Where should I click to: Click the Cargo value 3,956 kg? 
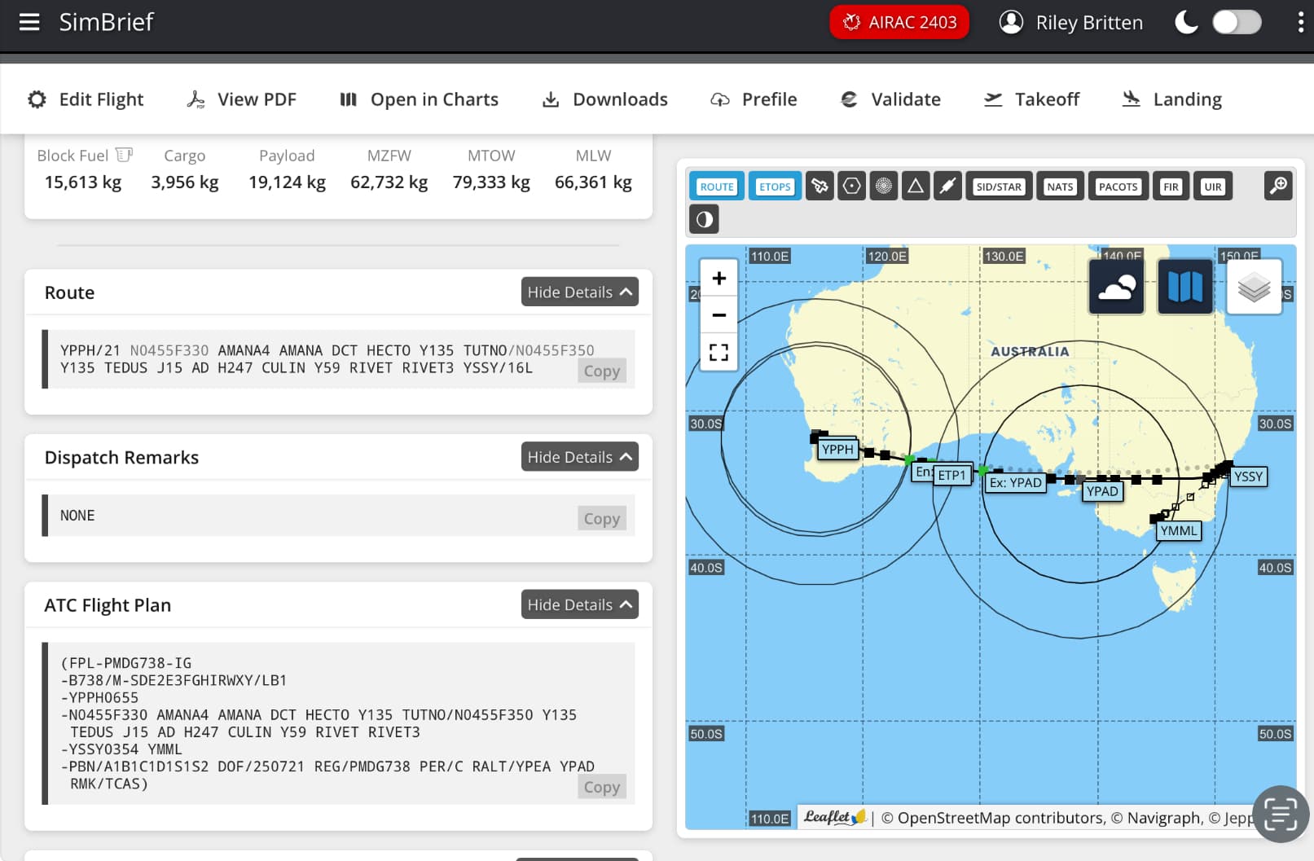tap(185, 182)
